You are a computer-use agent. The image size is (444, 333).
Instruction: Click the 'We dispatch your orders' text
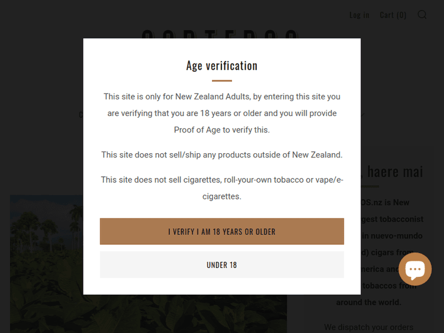[369, 327]
